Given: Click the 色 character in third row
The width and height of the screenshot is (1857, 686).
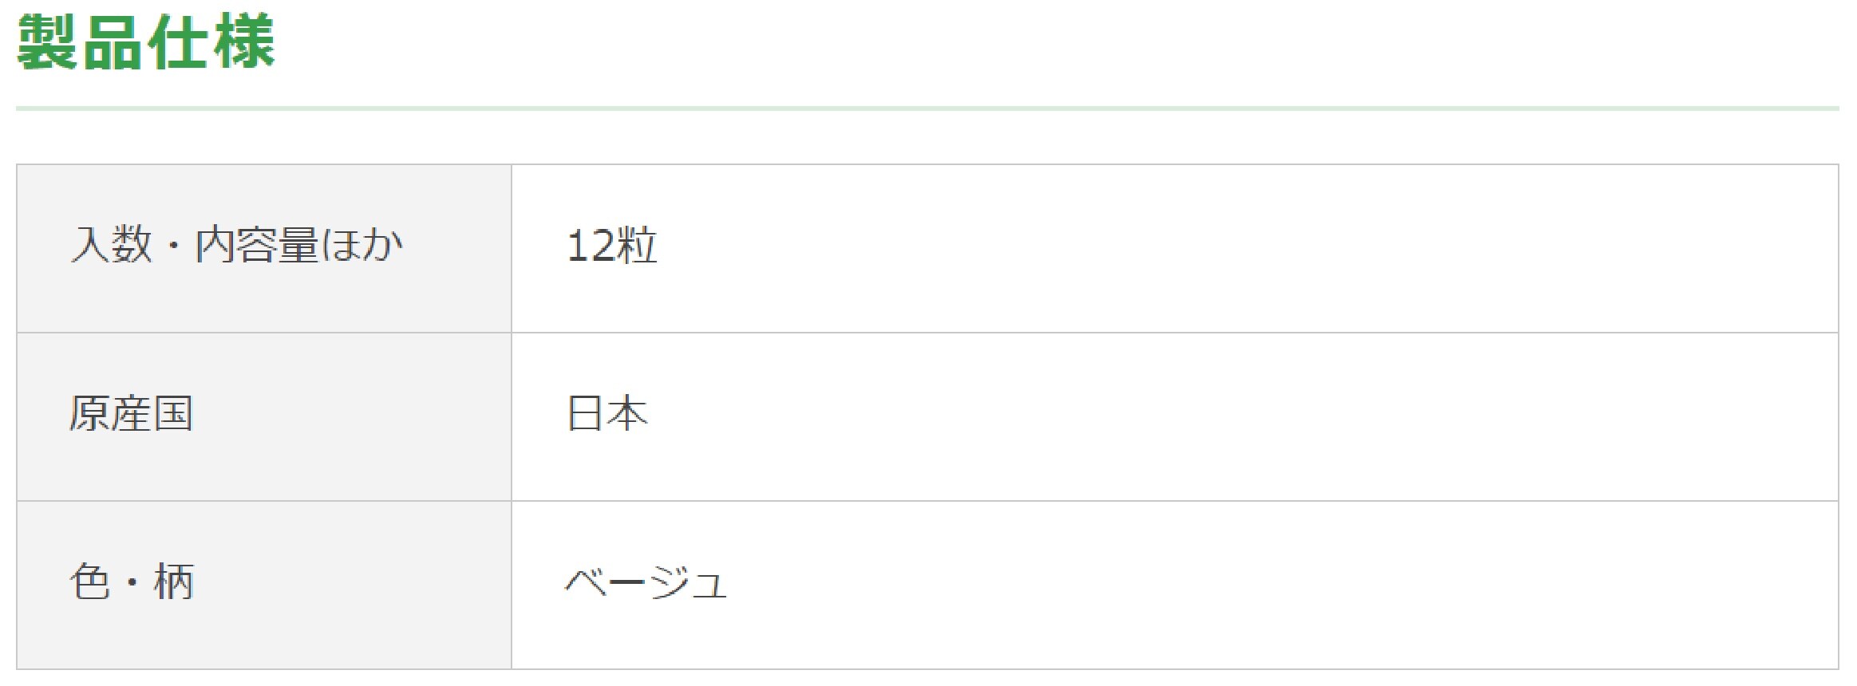Looking at the screenshot, I should pos(90,582).
